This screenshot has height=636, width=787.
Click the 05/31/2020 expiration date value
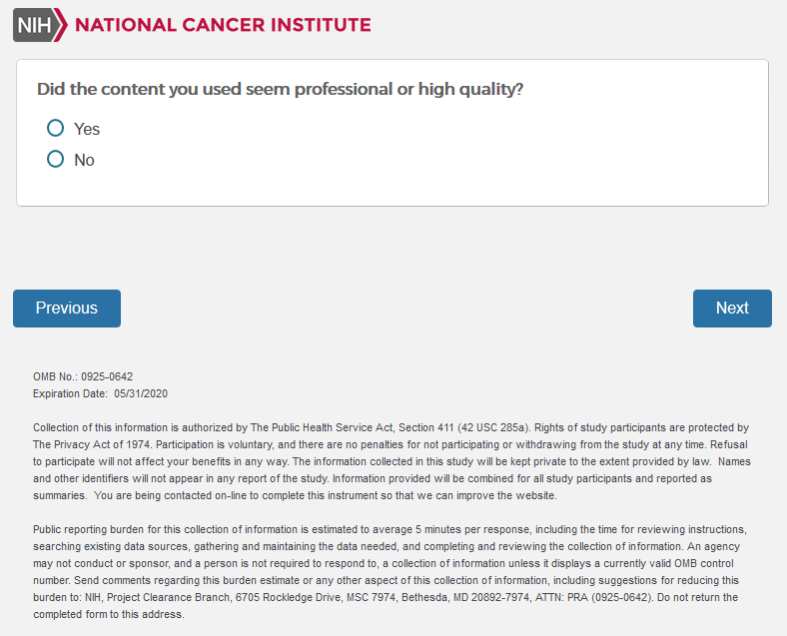tap(142, 394)
